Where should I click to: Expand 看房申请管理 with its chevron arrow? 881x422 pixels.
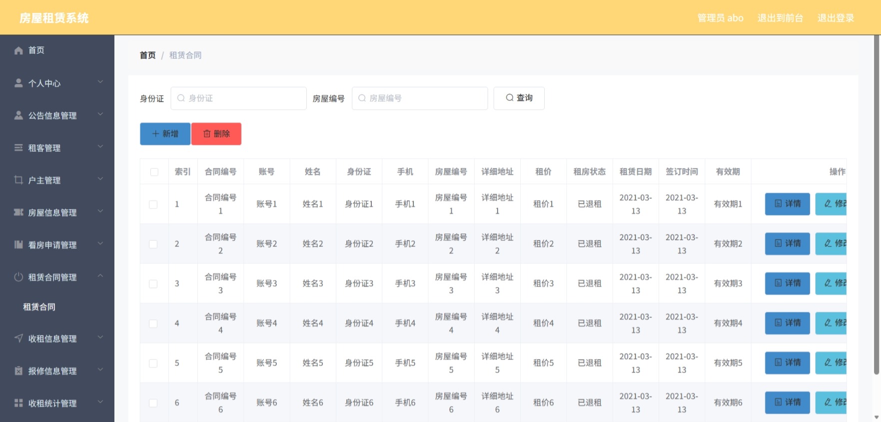click(x=100, y=243)
